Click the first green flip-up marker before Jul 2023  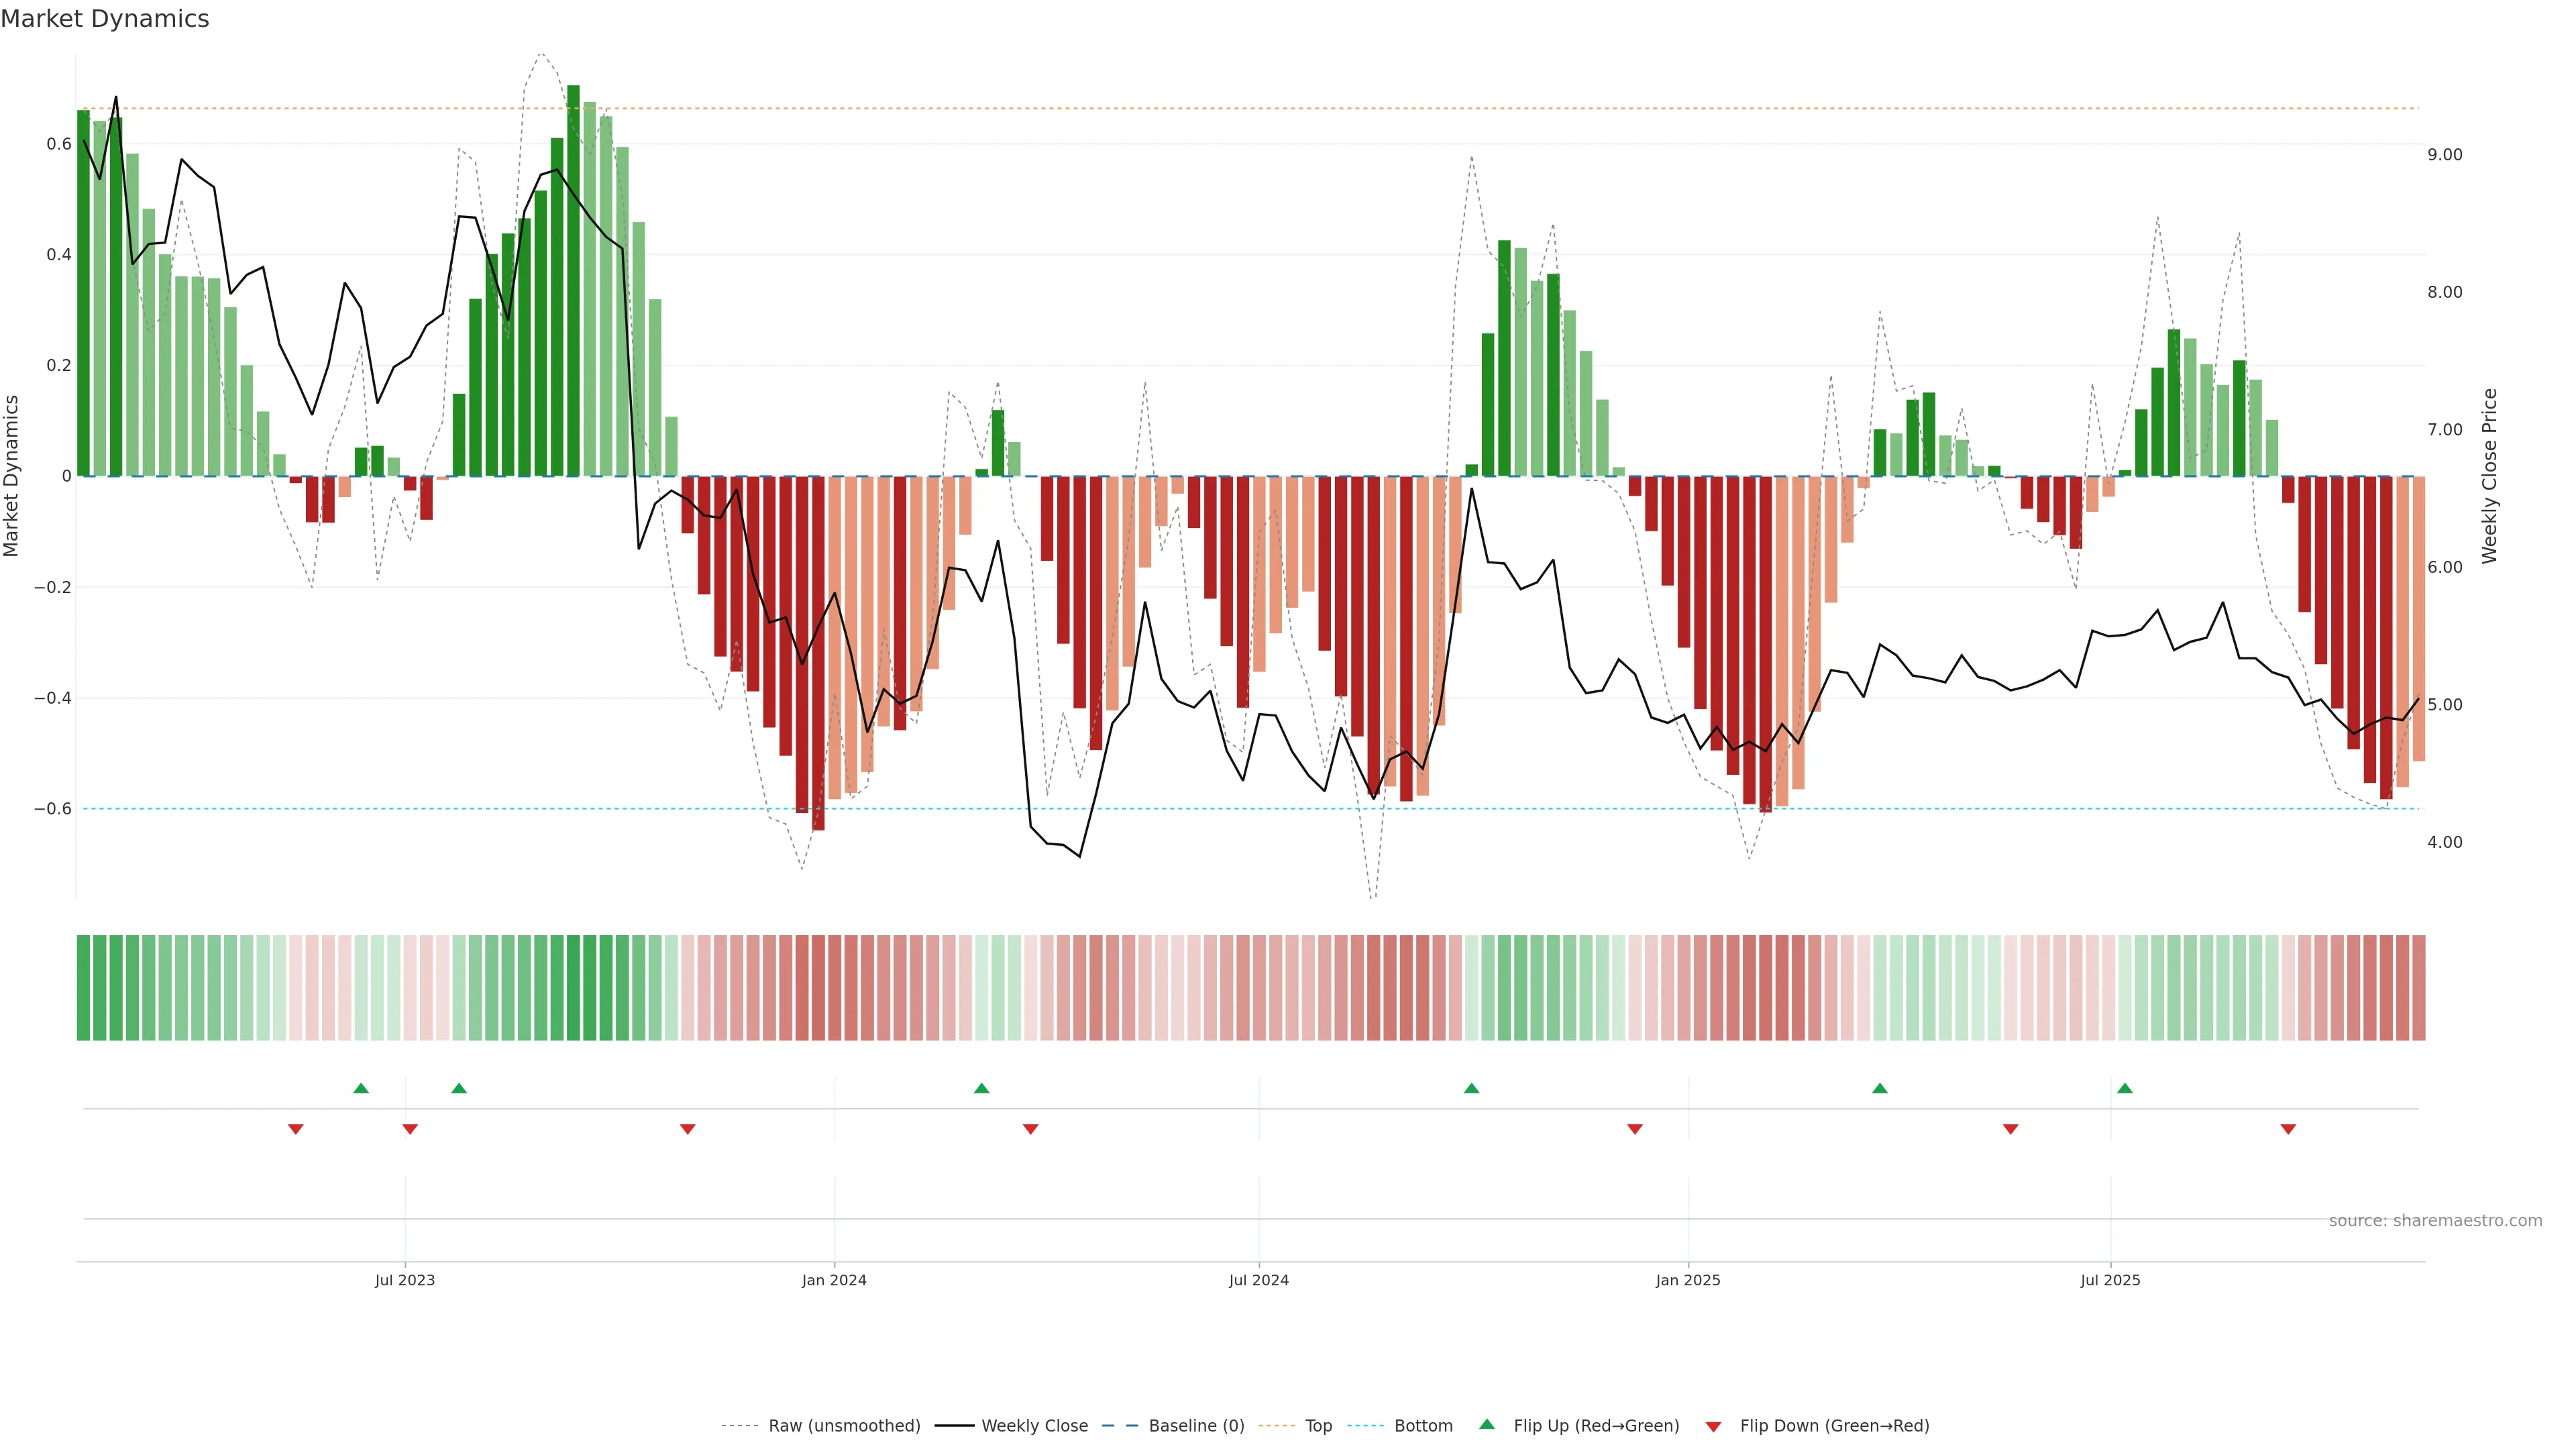[361, 1088]
